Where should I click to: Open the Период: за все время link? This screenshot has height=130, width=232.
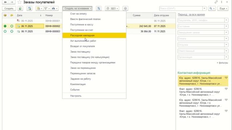(x=191, y=14)
